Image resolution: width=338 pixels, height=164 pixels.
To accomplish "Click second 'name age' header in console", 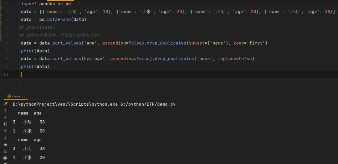I will pyautogui.click(x=30, y=140).
